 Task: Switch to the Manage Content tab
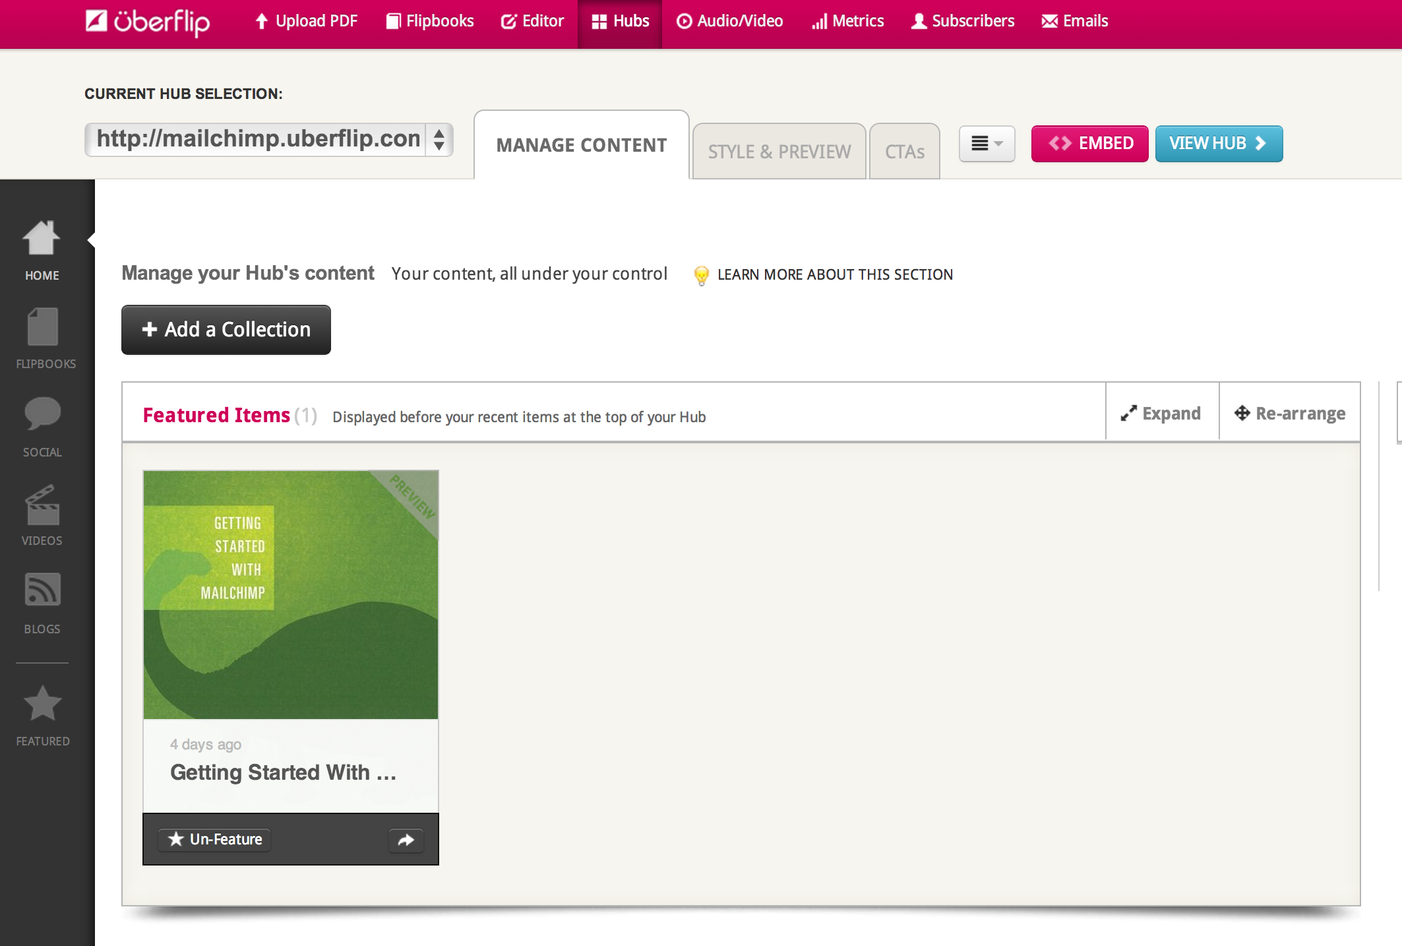pos(582,145)
